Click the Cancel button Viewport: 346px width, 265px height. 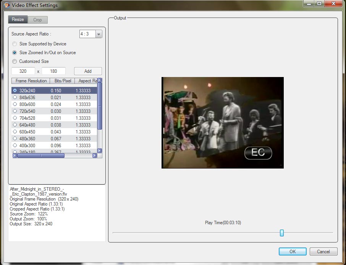tap(323, 252)
